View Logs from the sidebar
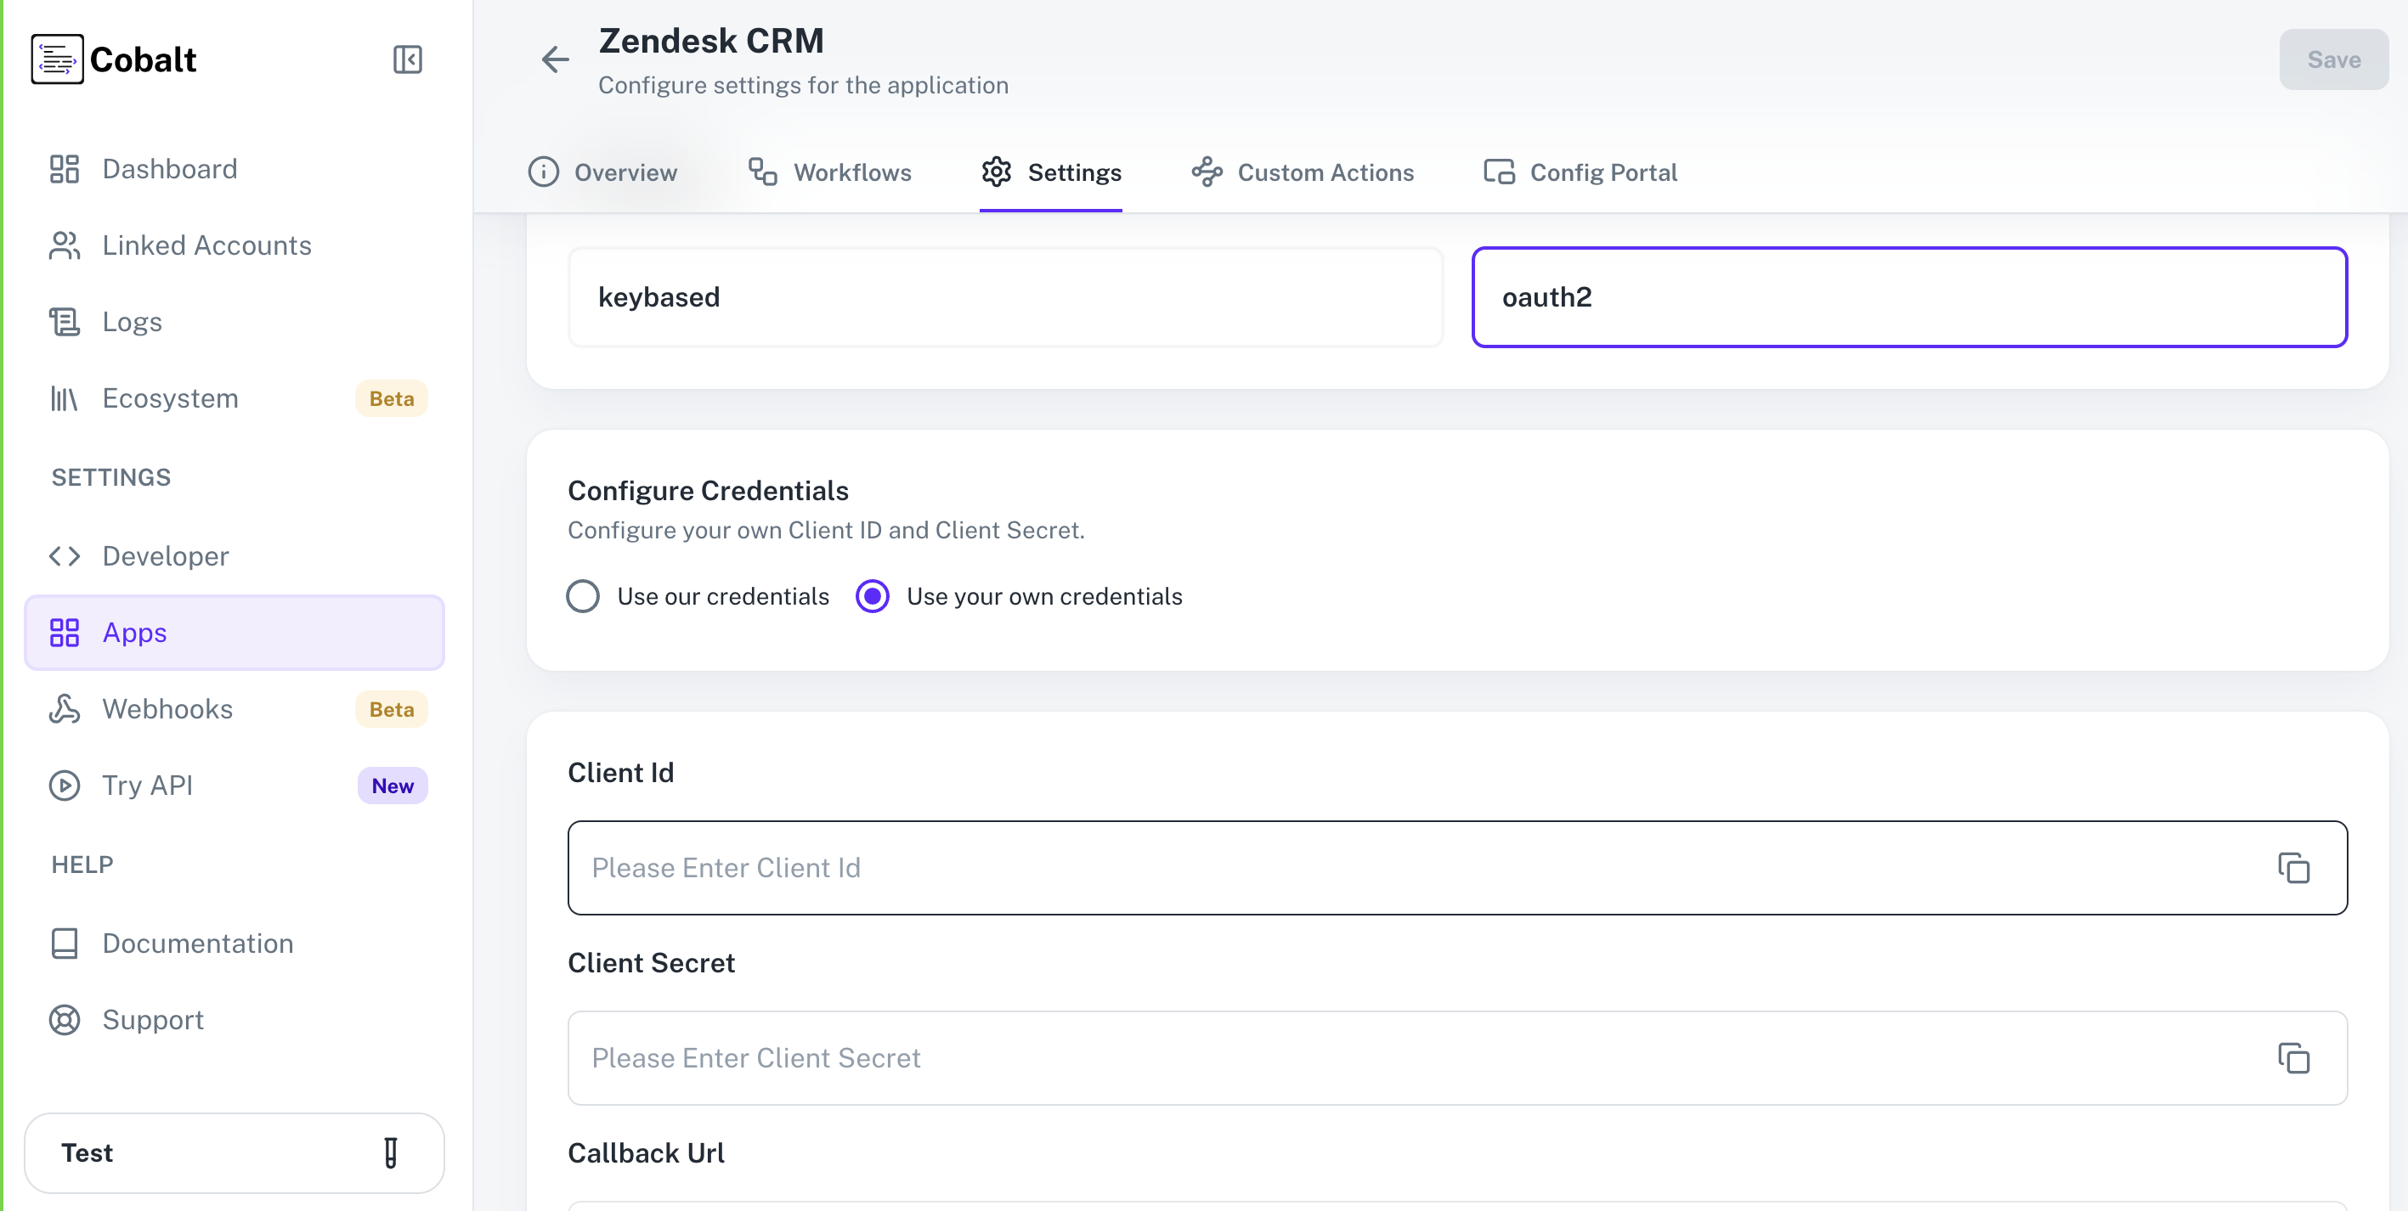This screenshot has width=2408, height=1211. click(131, 320)
